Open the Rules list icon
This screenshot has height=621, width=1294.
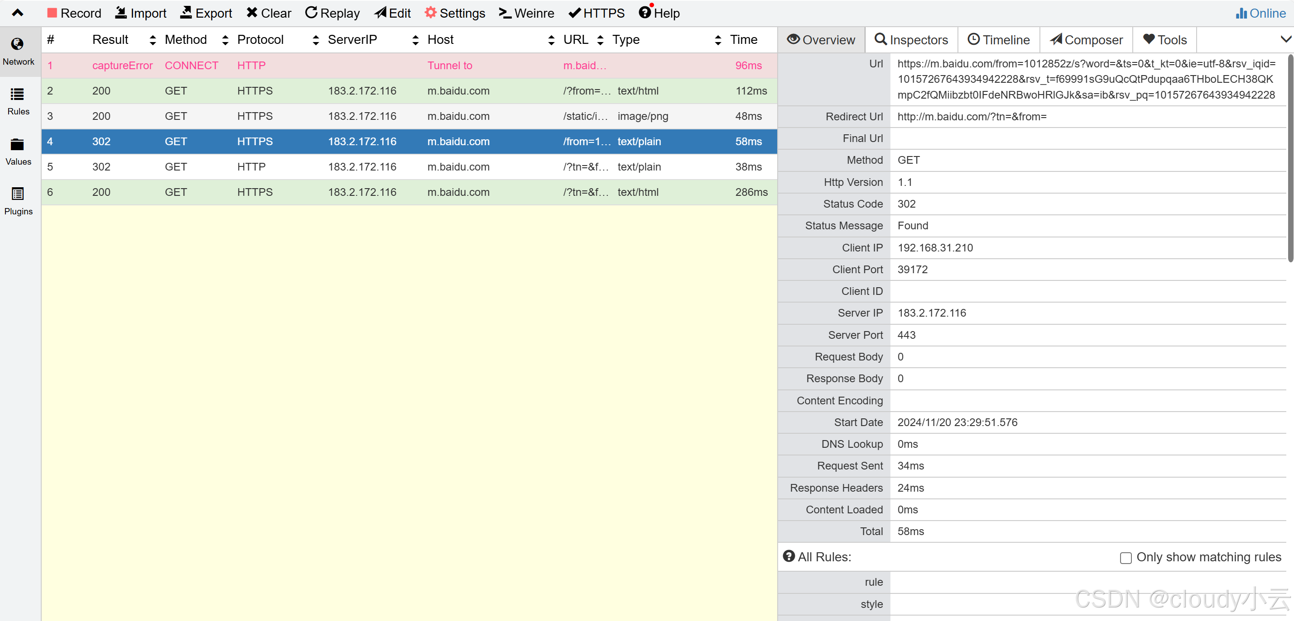[x=18, y=95]
